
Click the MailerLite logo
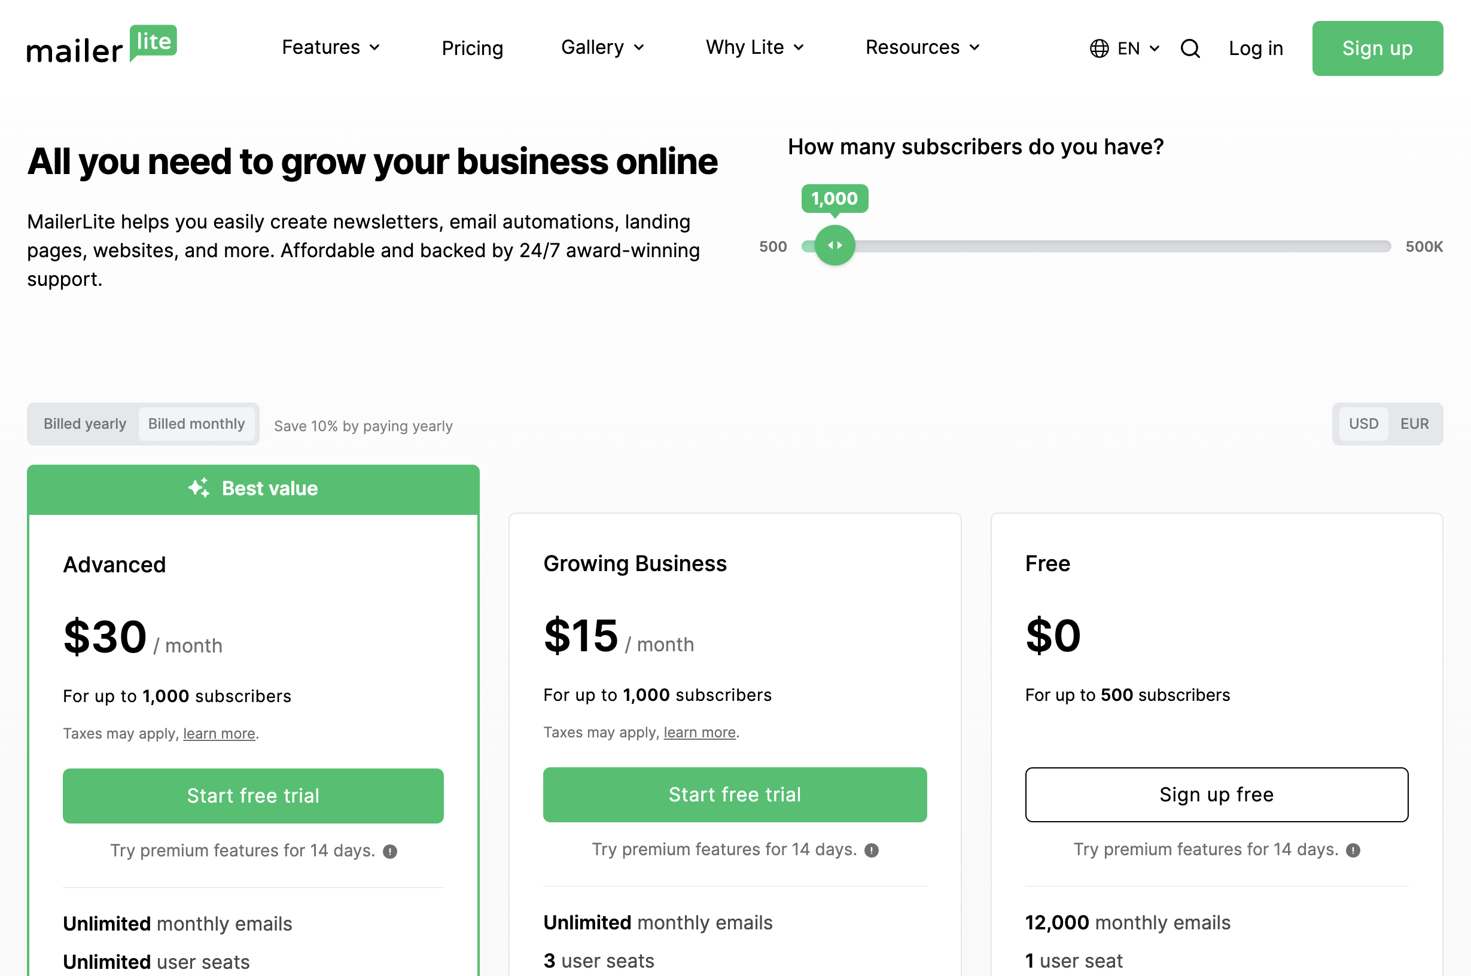coord(102,46)
